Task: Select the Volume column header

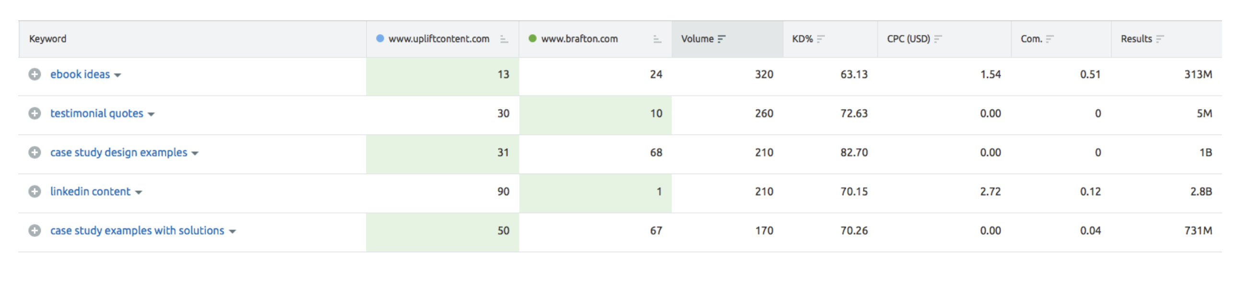Action: 727,39
